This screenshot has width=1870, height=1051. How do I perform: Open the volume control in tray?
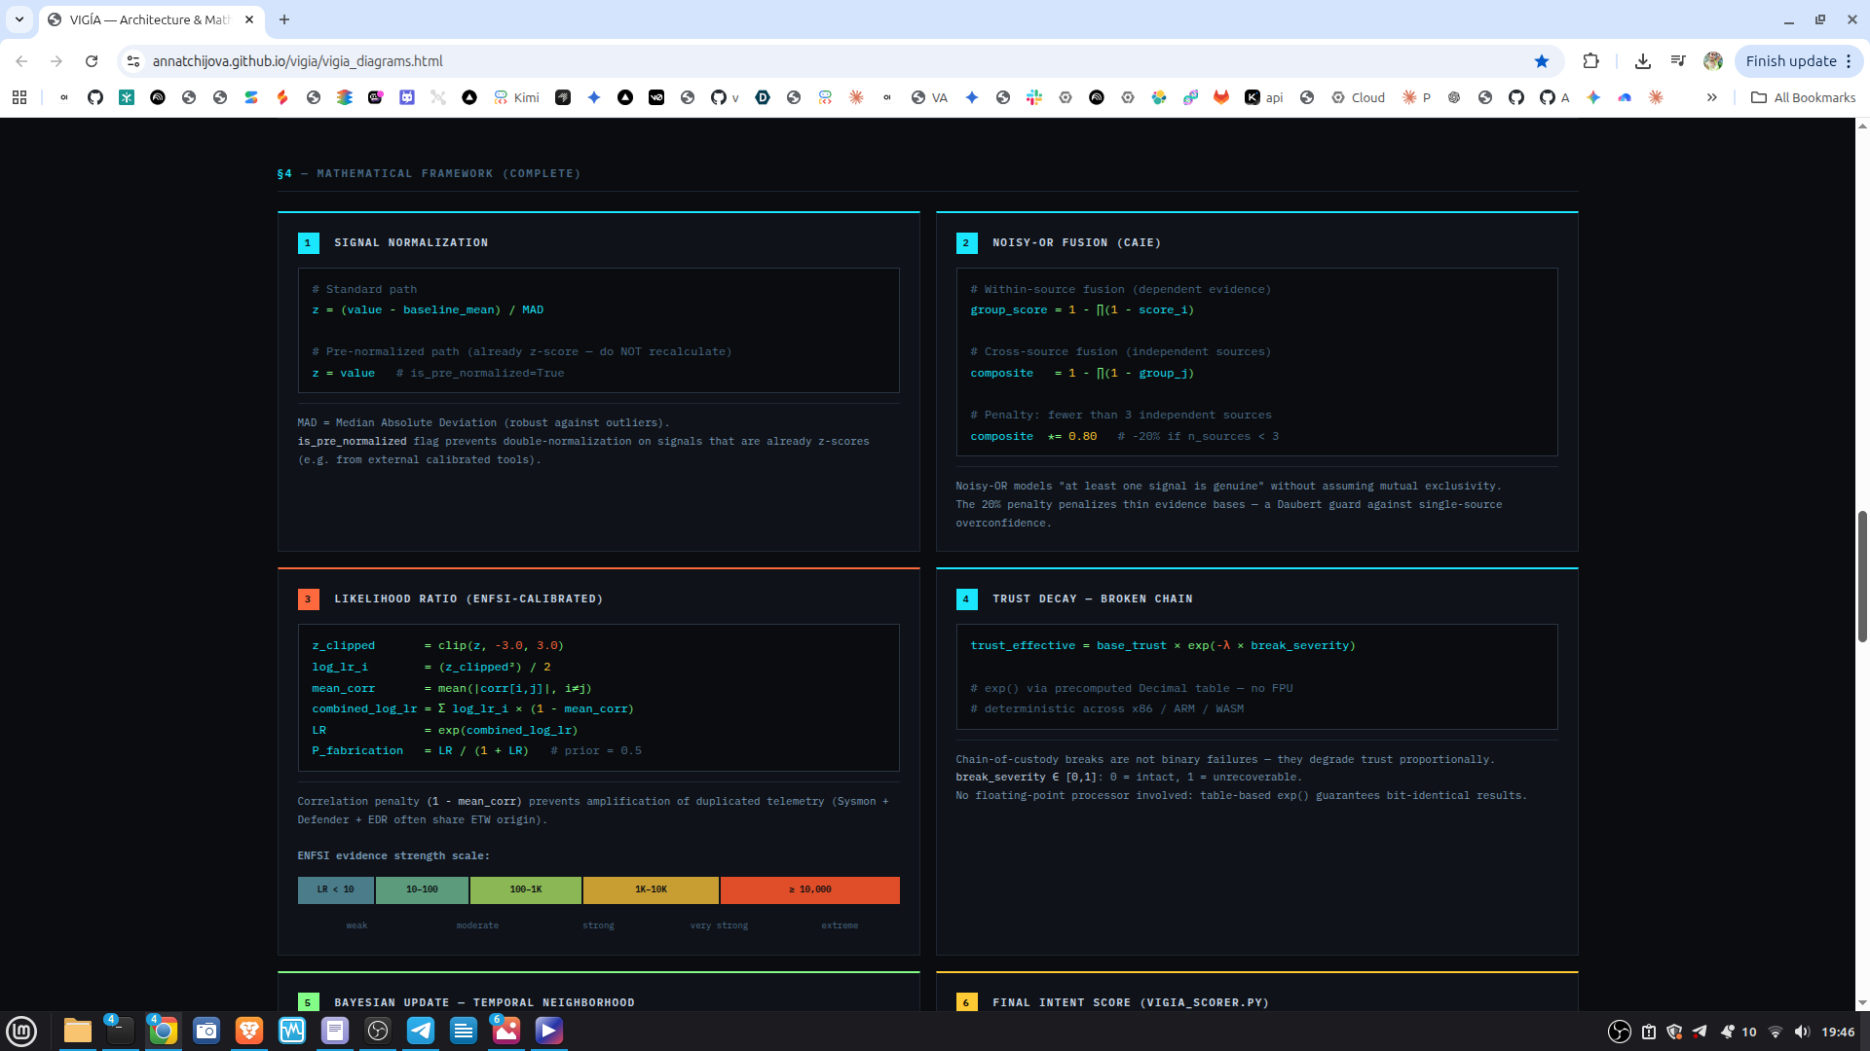click(1802, 1032)
